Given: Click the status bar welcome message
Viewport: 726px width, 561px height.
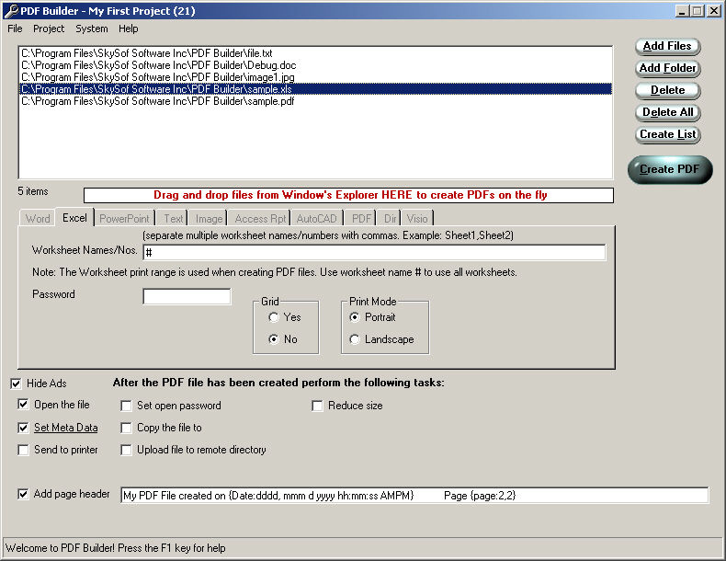Looking at the screenshot, I should [116, 548].
